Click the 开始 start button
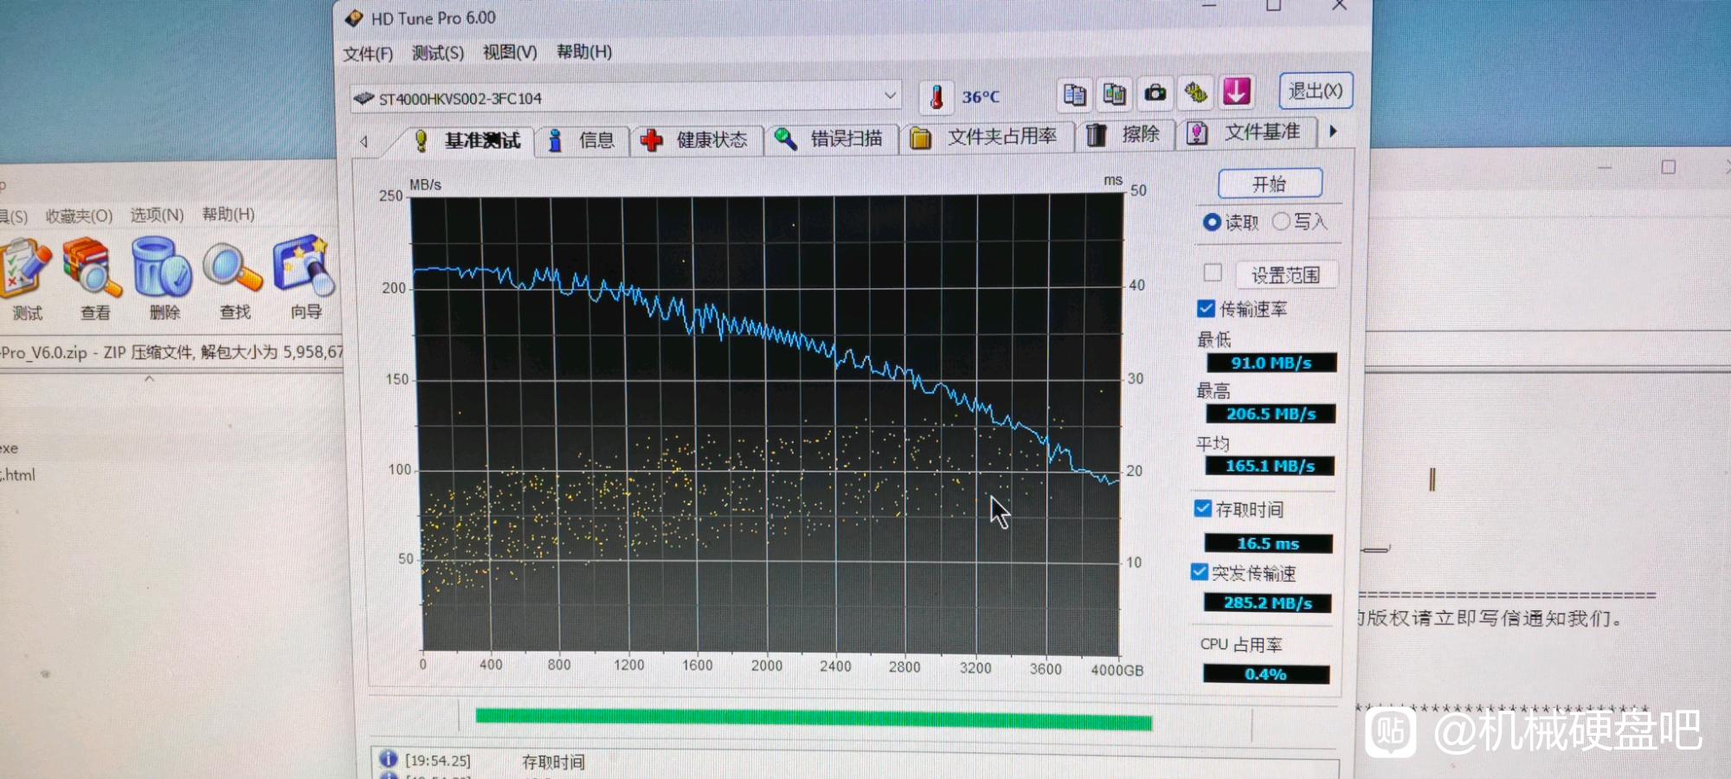Viewport: 1731px width, 779px height. 1270,183
